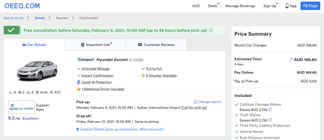The image size is (324, 140).
Task: Open the Deals menu
Action: [x=213, y=6]
